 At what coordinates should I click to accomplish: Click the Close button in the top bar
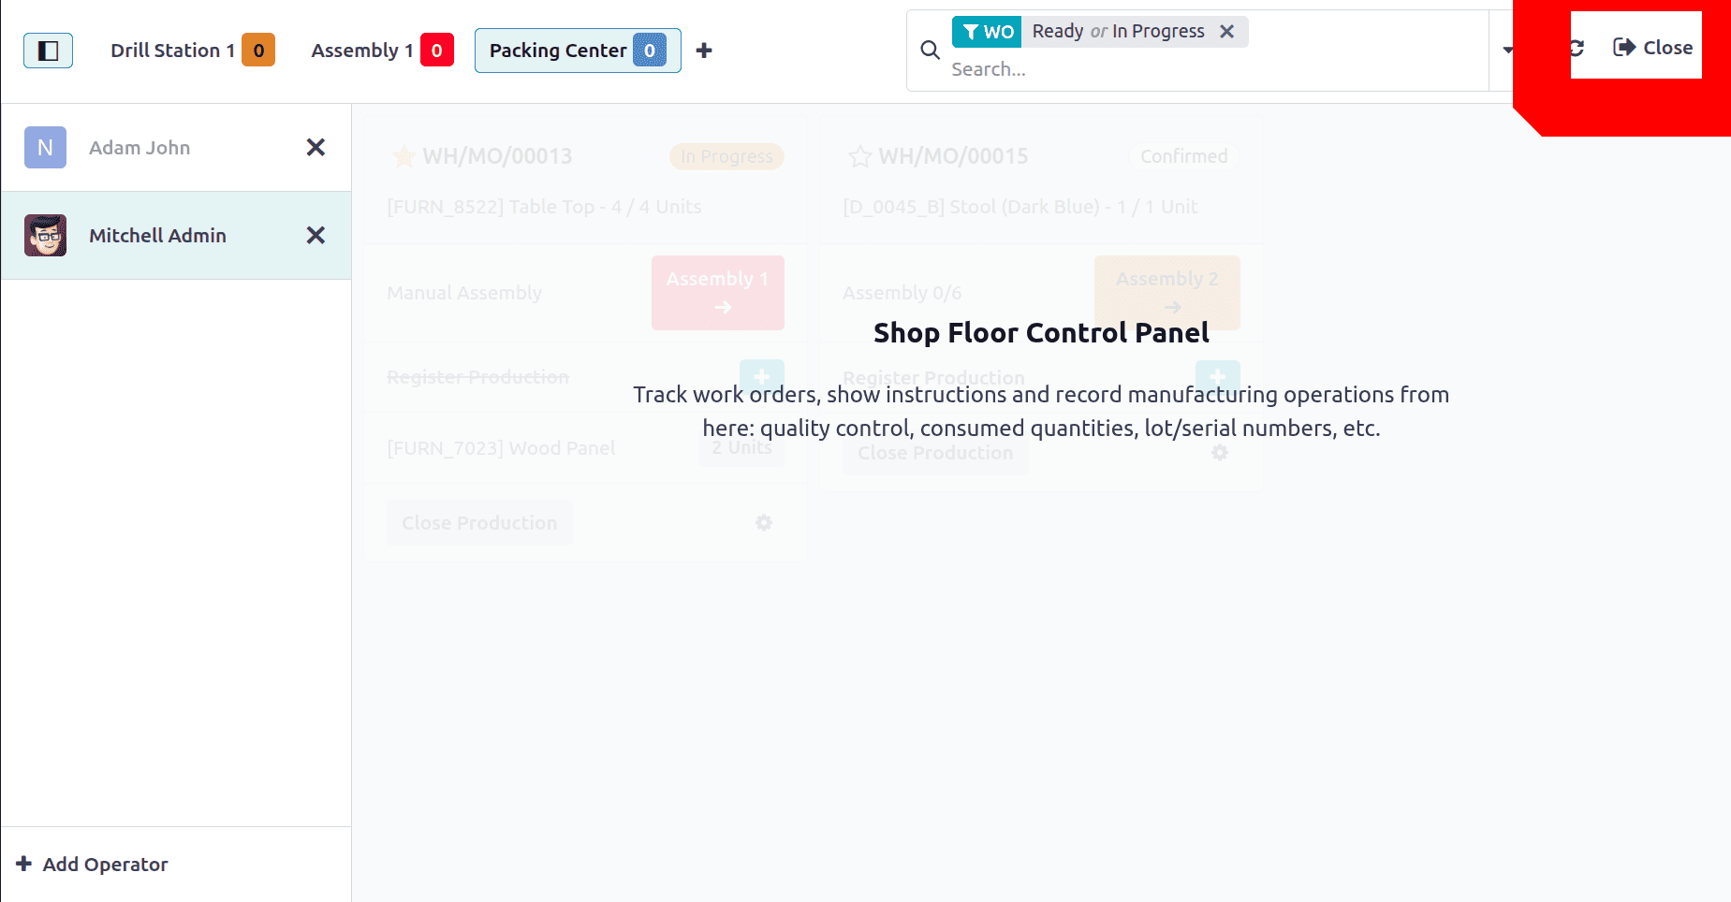pos(1653,48)
